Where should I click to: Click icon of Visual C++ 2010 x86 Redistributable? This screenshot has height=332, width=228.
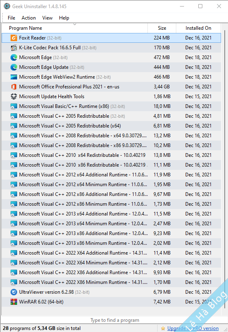(x=14, y=165)
